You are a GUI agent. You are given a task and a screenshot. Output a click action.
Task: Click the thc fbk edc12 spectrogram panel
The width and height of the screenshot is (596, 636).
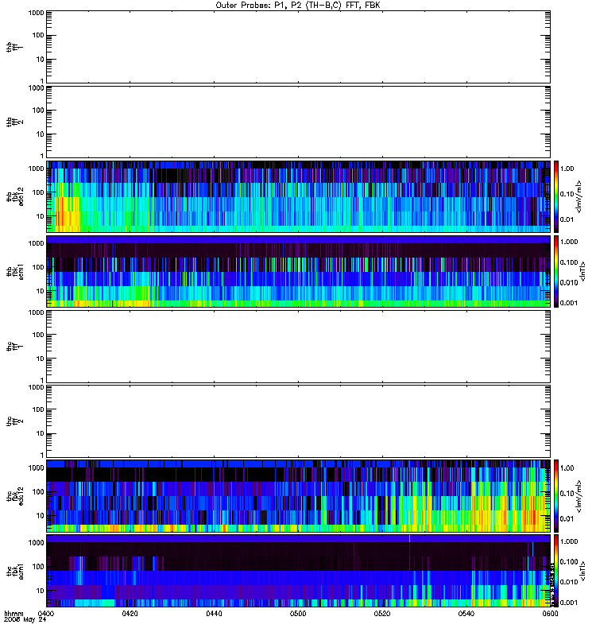click(x=299, y=496)
